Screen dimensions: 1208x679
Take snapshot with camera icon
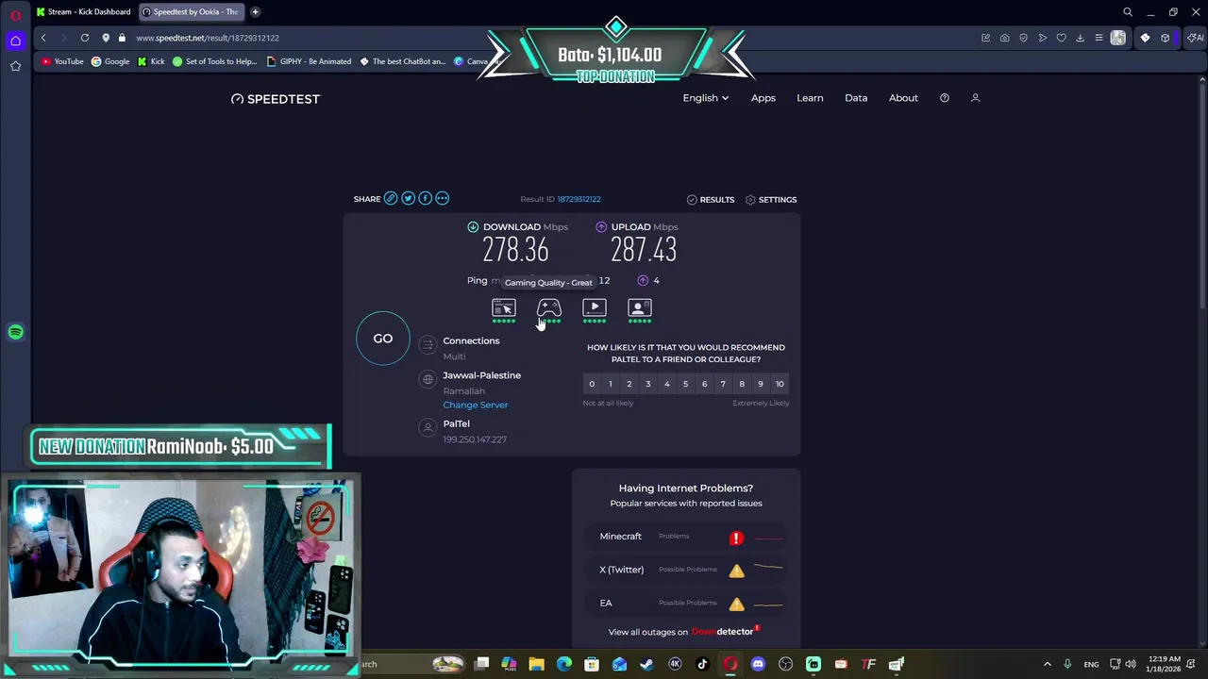(1004, 38)
